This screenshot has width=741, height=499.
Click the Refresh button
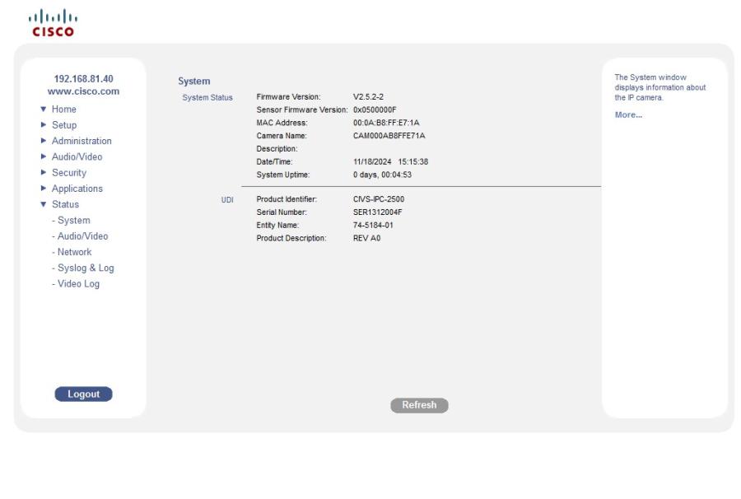click(x=419, y=404)
